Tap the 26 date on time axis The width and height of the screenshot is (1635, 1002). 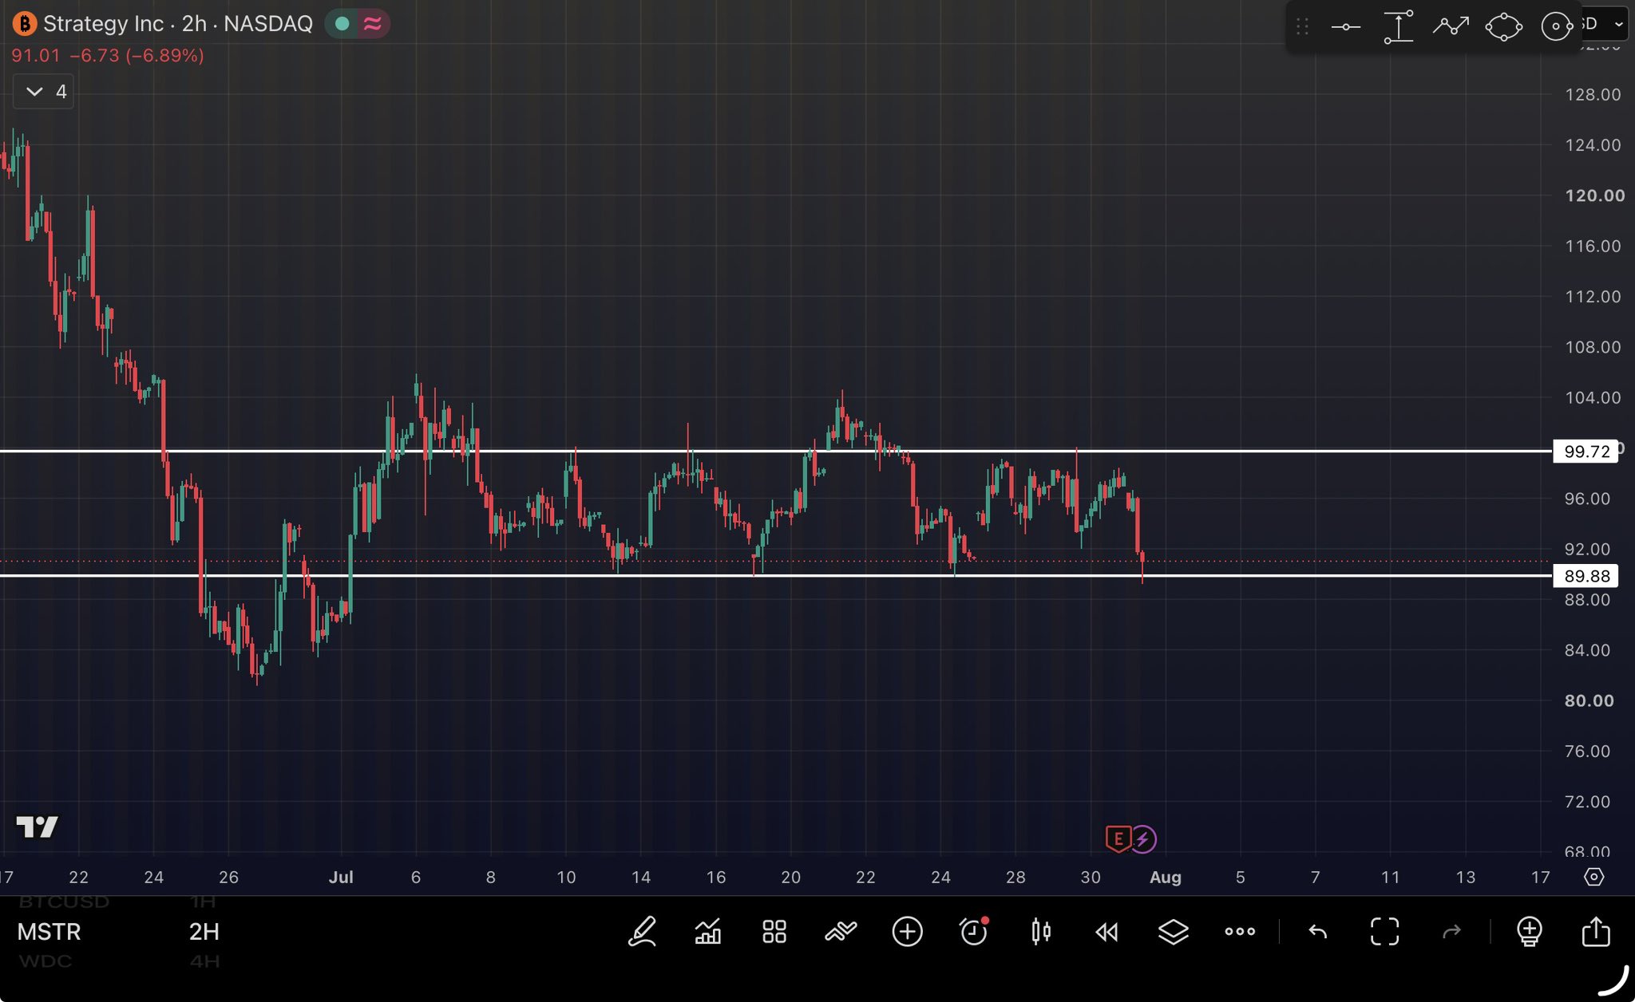[228, 877]
